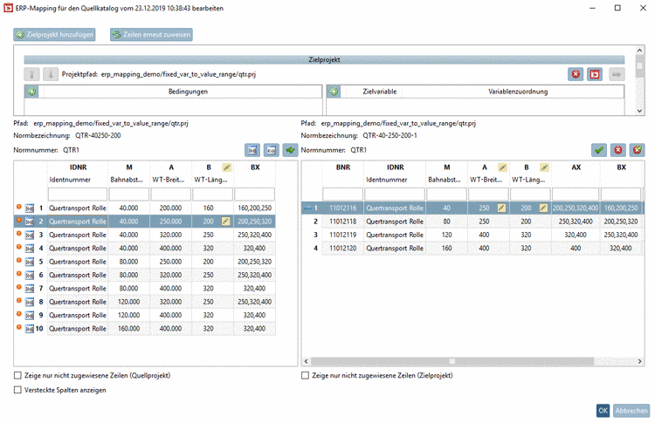Enable 'Zeige nur nicht zugewiesene Zeilen (Zielprojekt)'
This screenshot has width=655, height=423.
[306, 375]
